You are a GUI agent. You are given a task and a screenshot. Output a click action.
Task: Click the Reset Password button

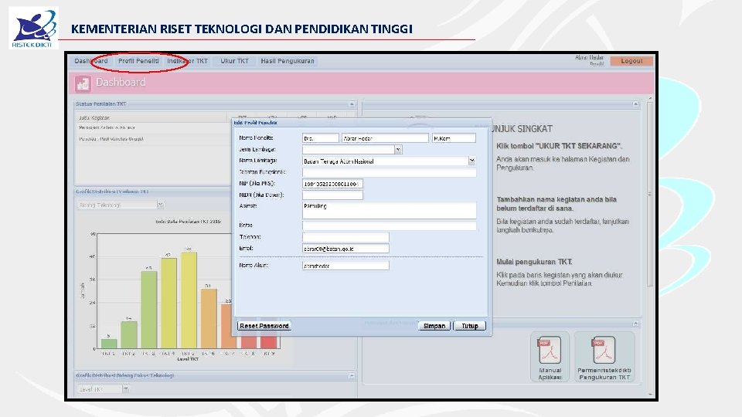(264, 326)
